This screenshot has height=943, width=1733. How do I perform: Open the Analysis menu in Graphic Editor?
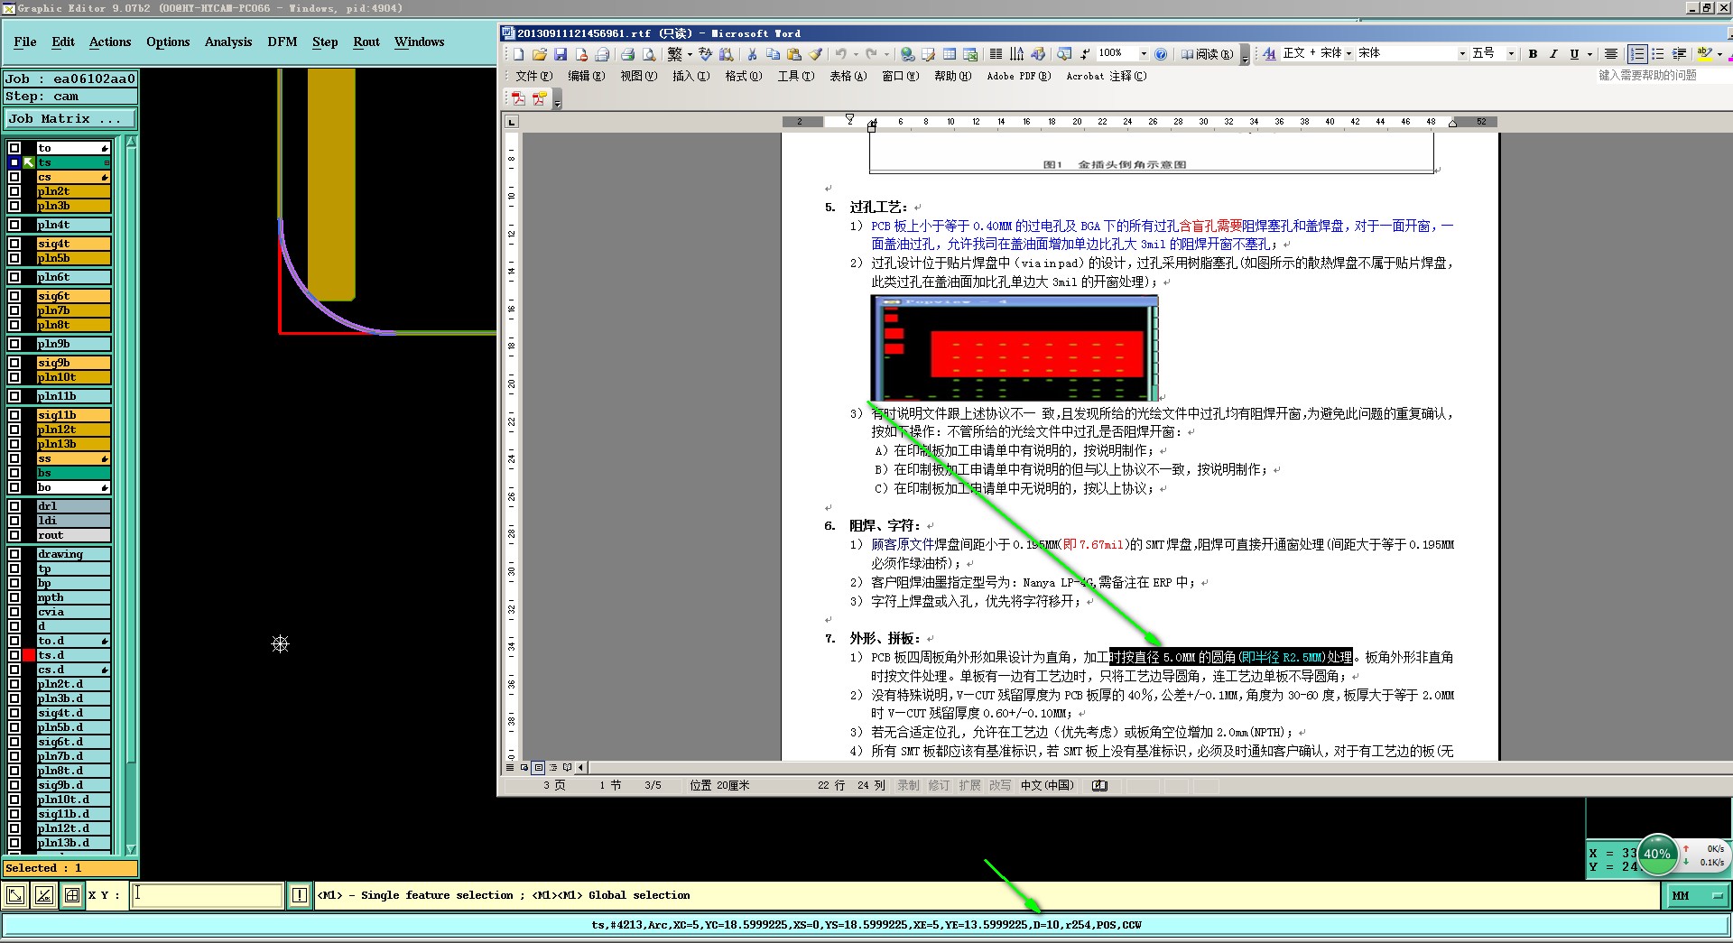228,42
